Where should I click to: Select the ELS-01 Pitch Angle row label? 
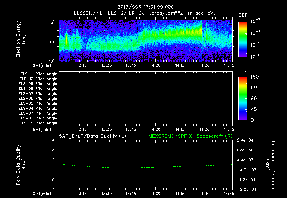(38, 123)
